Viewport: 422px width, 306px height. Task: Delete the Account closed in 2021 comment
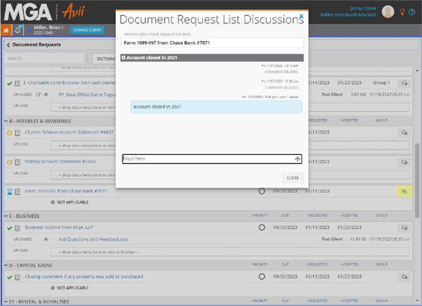[294, 97]
